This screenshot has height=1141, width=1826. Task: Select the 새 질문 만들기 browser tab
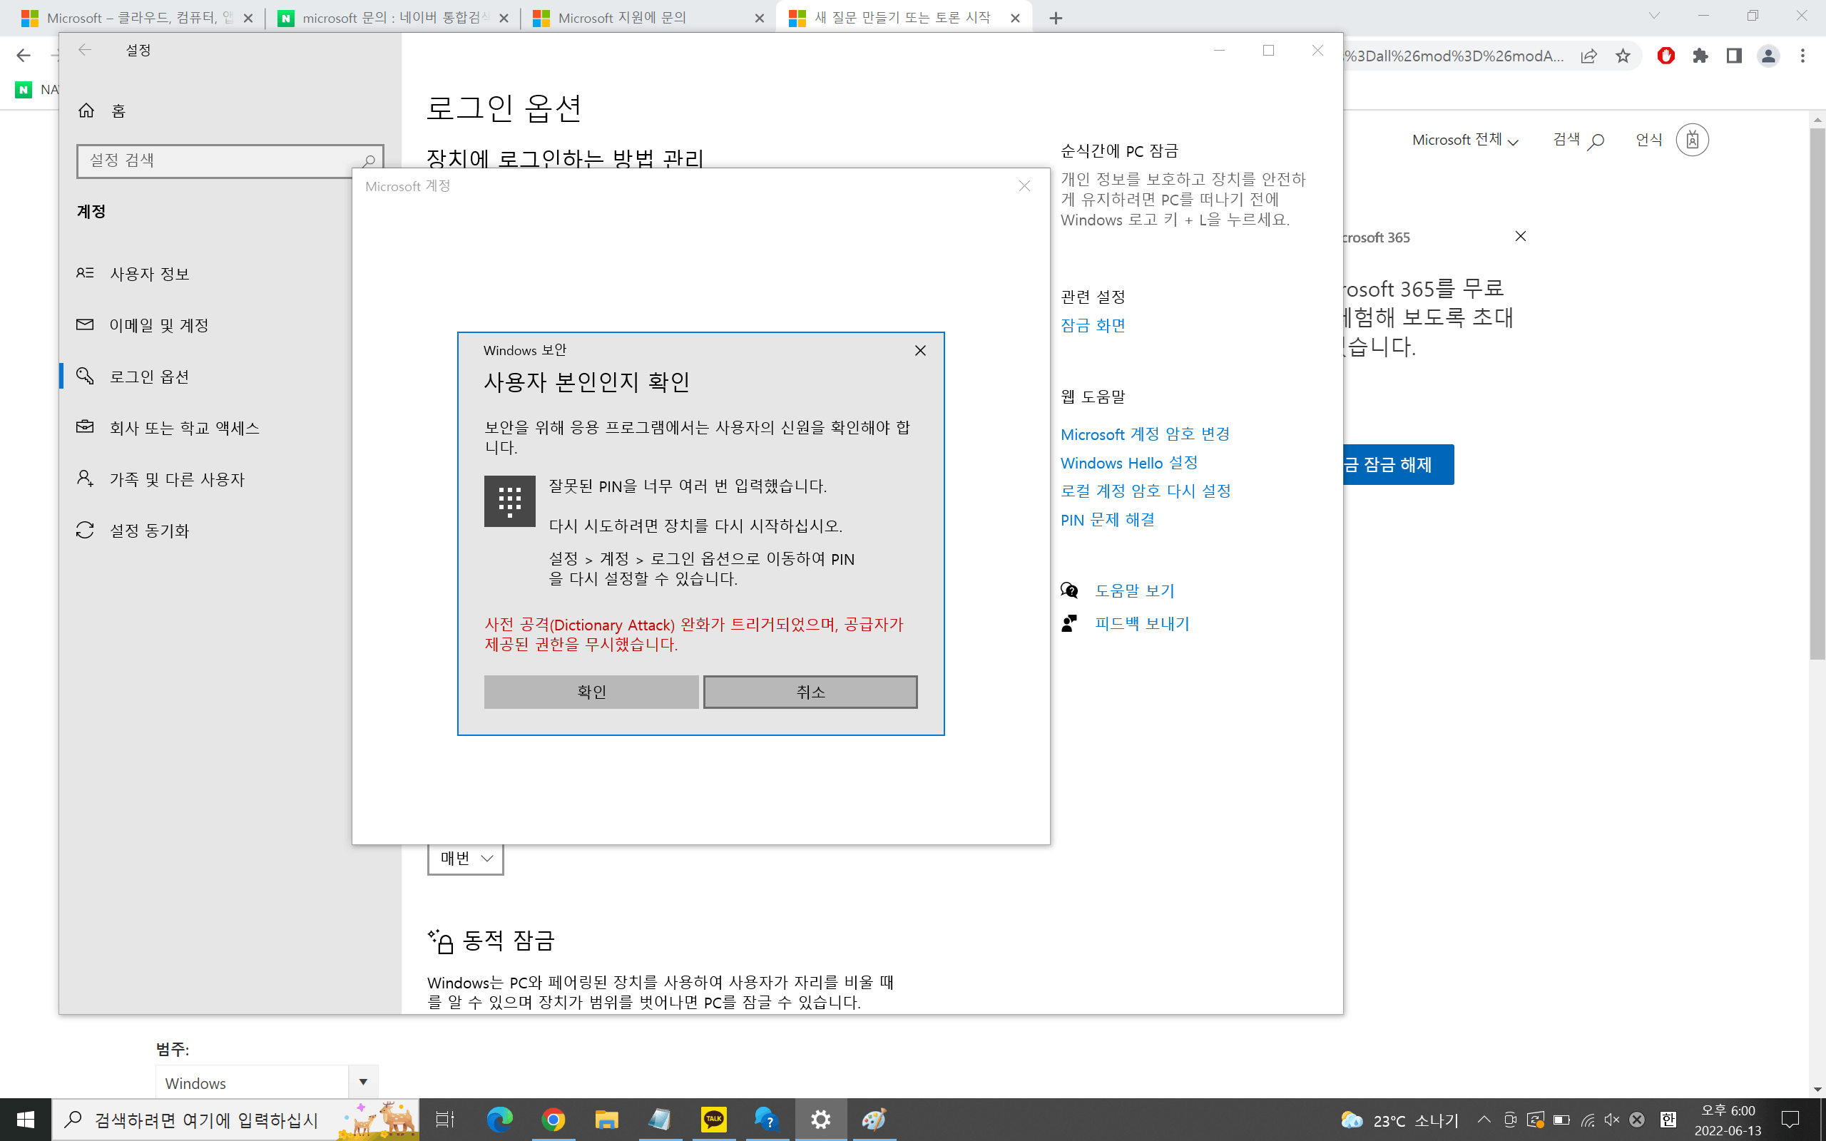(x=894, y=16)
